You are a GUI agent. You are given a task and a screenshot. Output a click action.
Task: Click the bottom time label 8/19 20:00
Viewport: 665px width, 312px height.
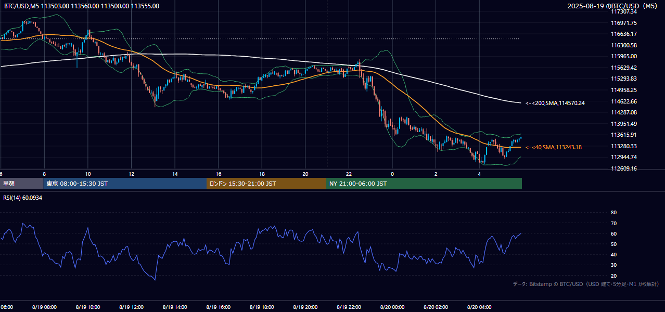point(305,307)
